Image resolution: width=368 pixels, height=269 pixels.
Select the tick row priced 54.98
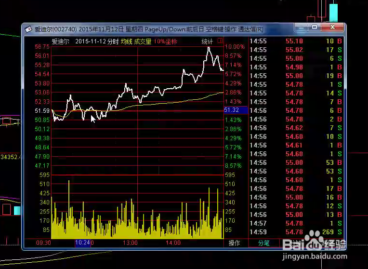pyautogui.click(x=296, y=67)
